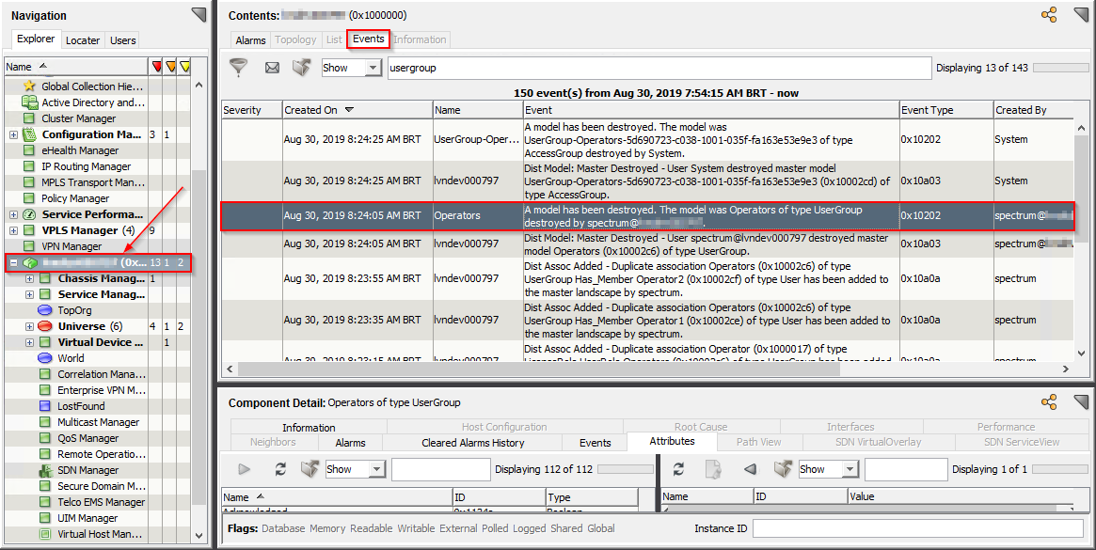Open the Locater tab in Navigation

click(x=83, y=40)
